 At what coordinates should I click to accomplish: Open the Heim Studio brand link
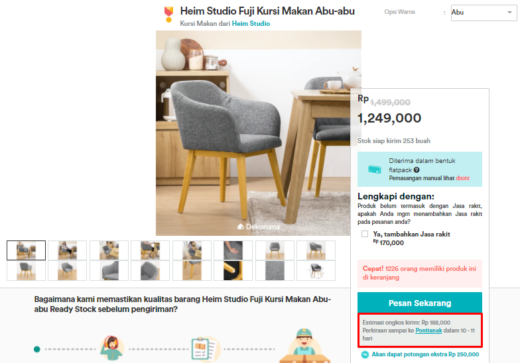point(251,24)
